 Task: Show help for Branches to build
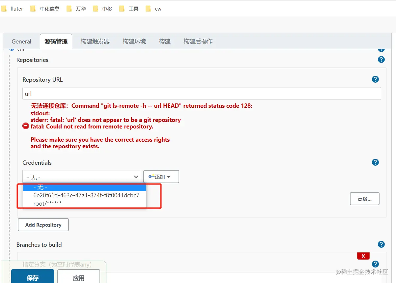tap(381, 244)
